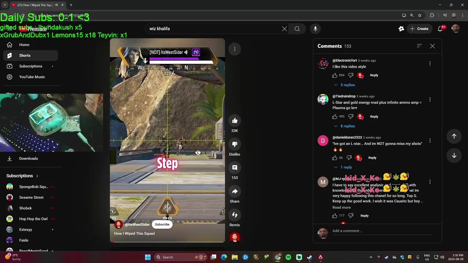This screenshot has height=263, width=468.
Task: Open Downloads in the sidebar
Action: coord(31,159)
